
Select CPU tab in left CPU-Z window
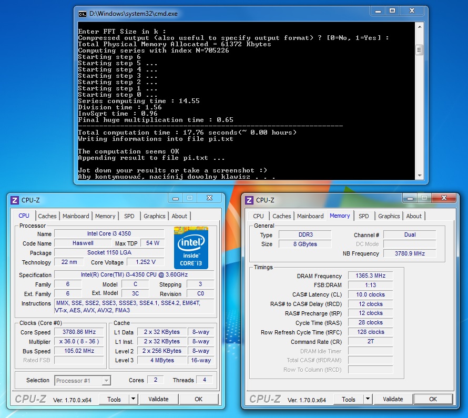tap(24, 216)
